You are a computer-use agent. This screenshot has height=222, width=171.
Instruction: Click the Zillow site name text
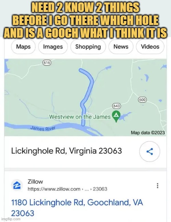tap(35, 182)
